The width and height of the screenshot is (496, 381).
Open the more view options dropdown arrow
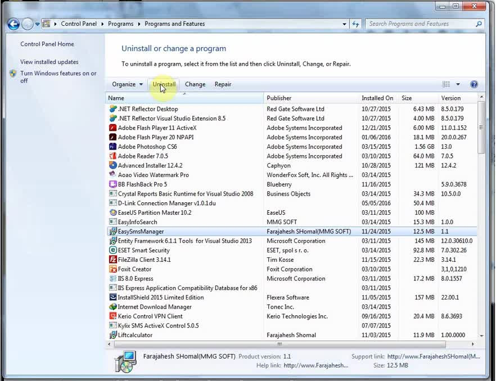458,84
